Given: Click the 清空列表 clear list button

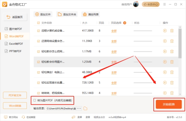Looking at the screenshot, I should click(x=91, y=14).
